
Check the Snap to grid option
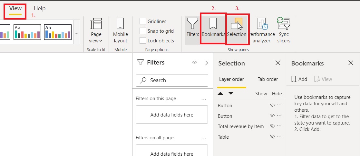pyautogui.click(x=143, y=31)
